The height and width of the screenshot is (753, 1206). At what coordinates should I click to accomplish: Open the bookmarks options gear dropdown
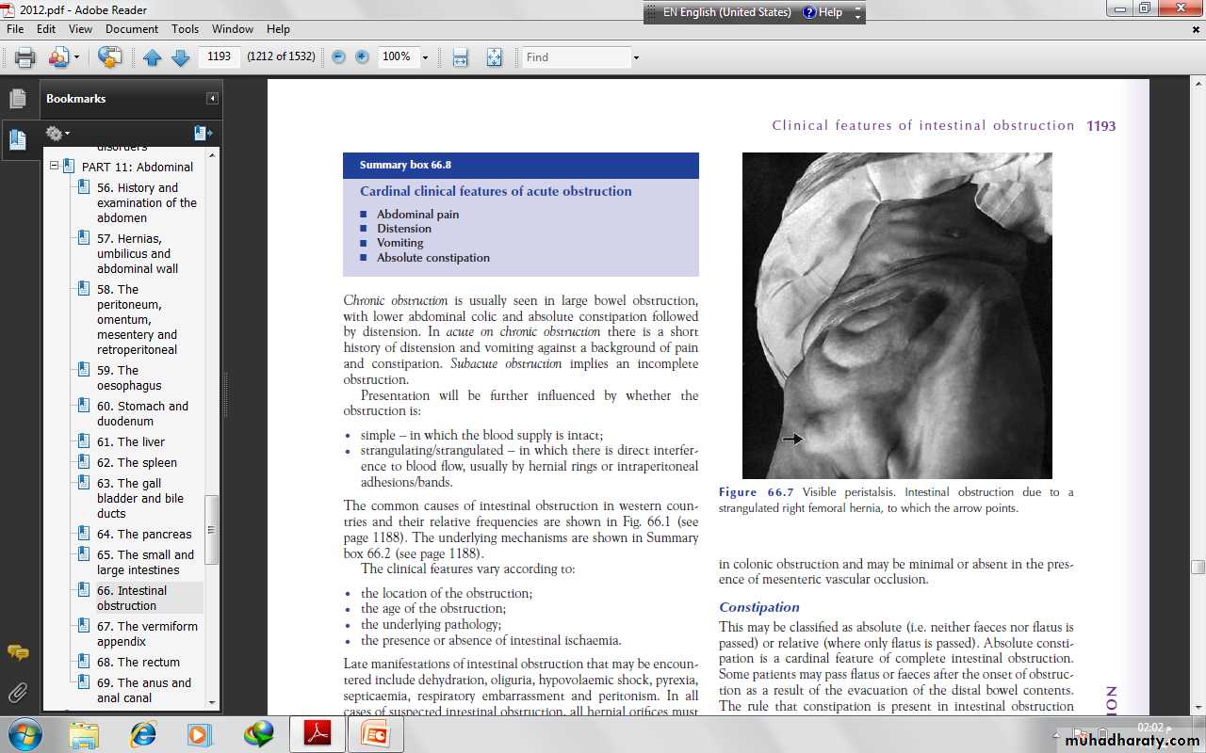(57, 134)
